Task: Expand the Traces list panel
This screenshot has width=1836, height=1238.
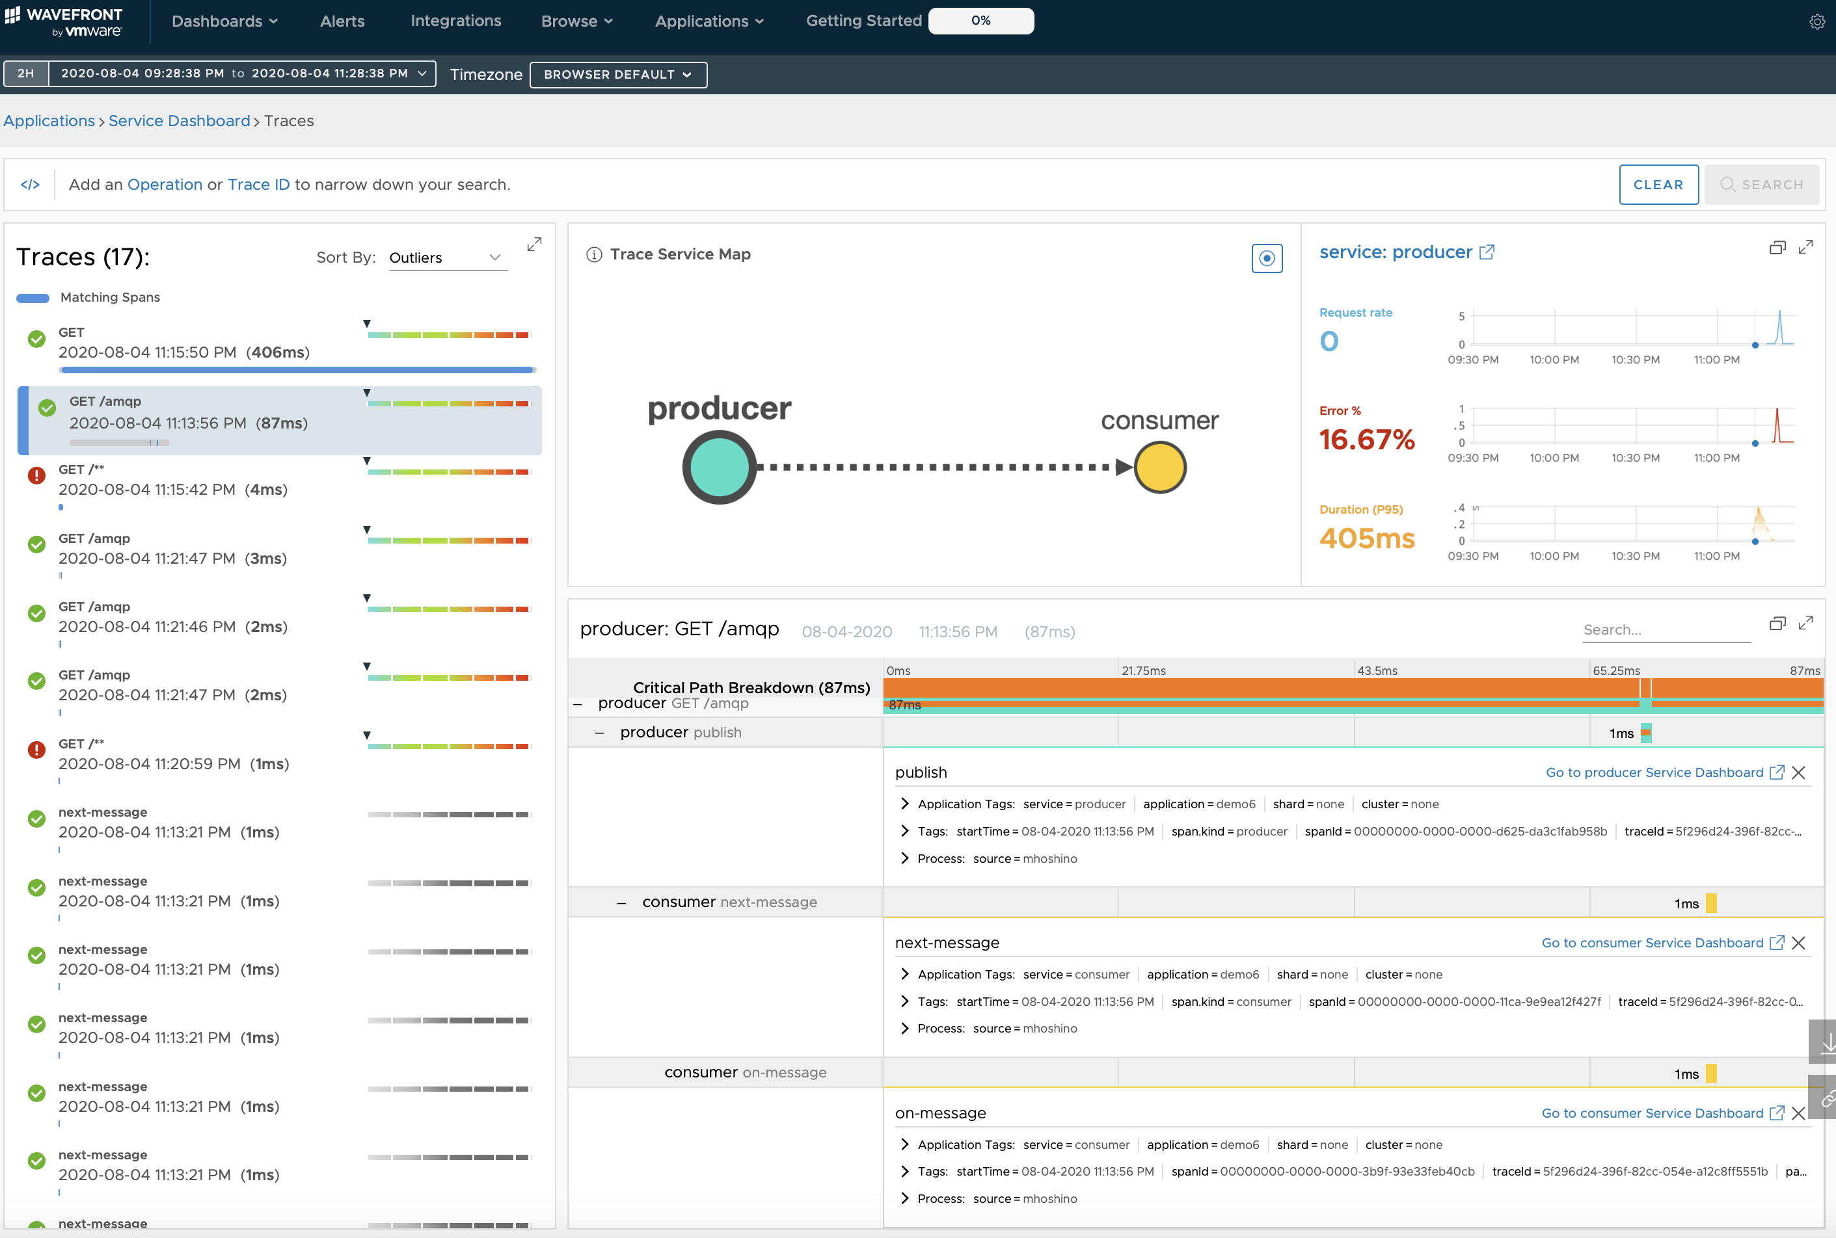Action: (x=535, y=244)
